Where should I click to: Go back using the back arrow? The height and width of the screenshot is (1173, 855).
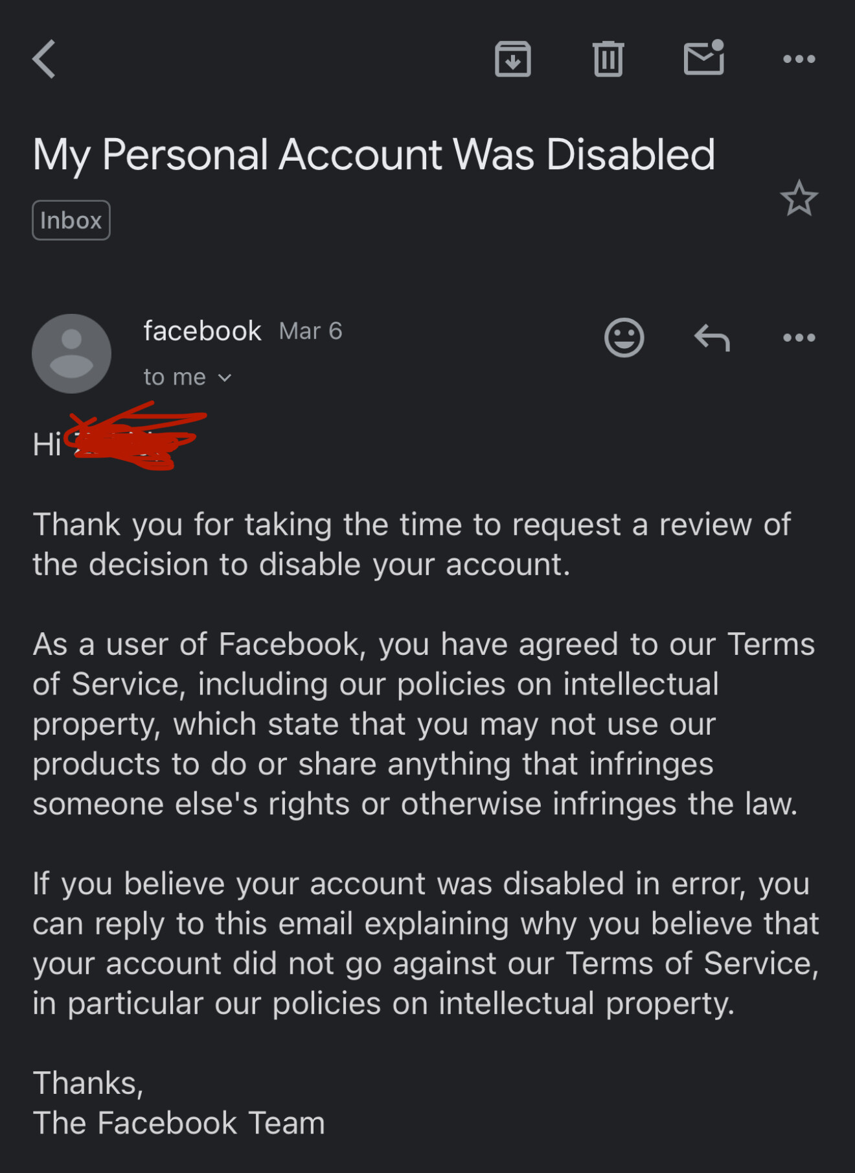pos(44,59)
